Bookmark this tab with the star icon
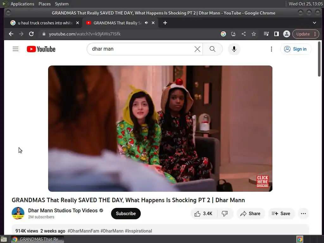The height and width of the screenshot is (243, 324). tap(254, 34)
